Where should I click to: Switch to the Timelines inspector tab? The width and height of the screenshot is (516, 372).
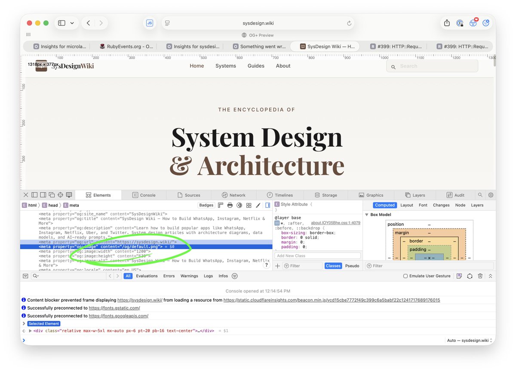(x=279, y=195)
